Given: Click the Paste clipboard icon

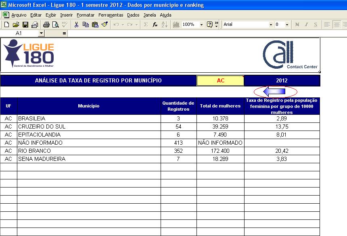Looking at the screenshot, I should click(95, 25).
